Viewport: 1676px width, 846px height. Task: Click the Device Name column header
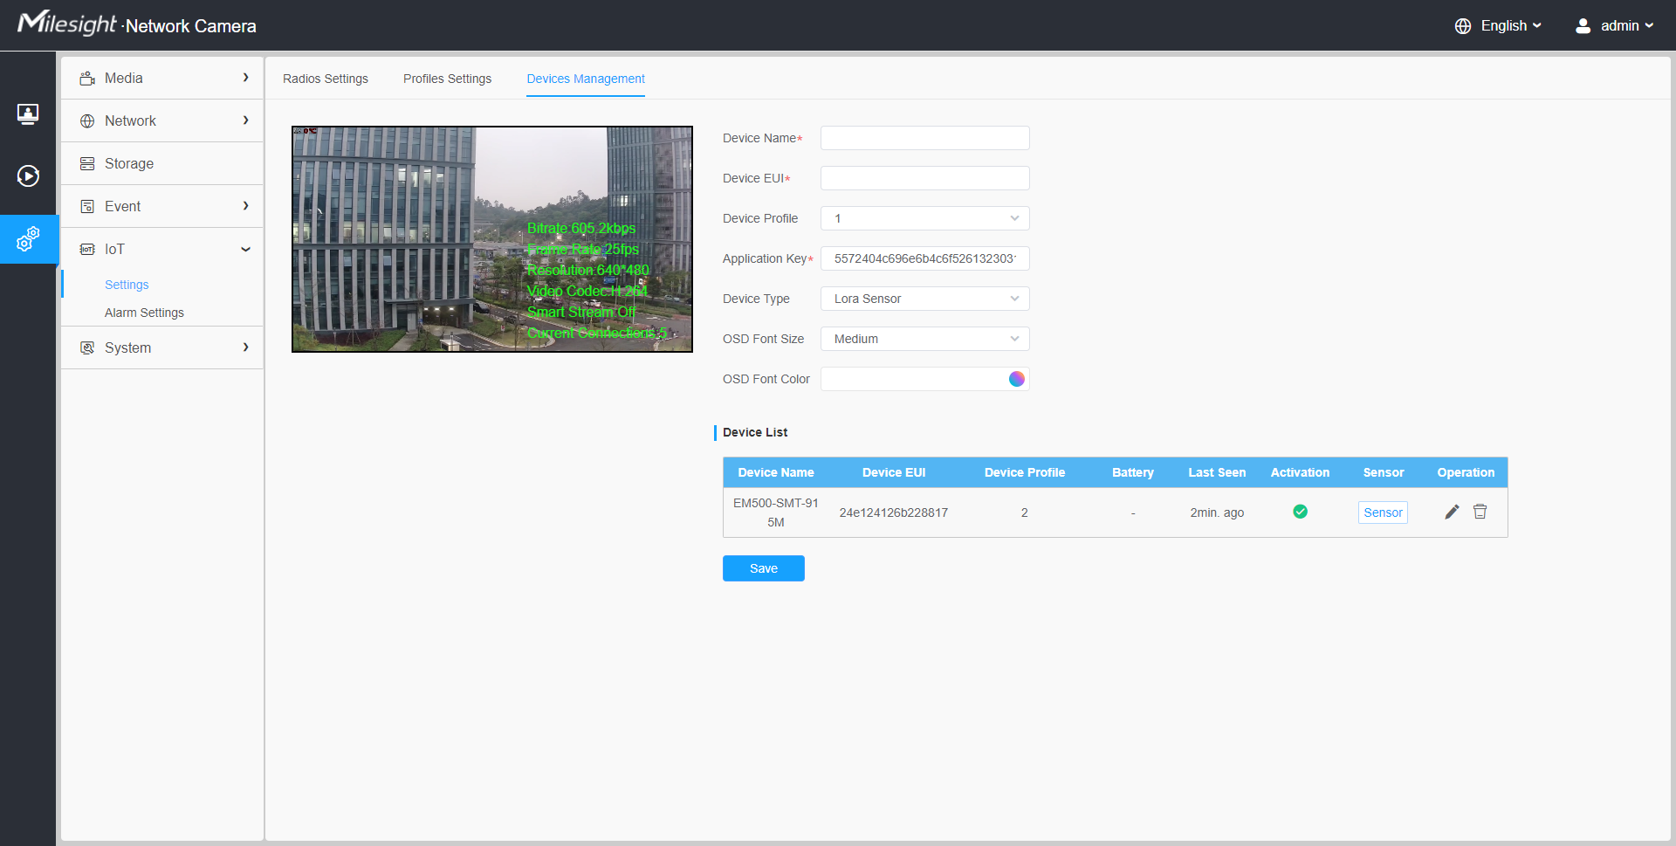[776, 472]
